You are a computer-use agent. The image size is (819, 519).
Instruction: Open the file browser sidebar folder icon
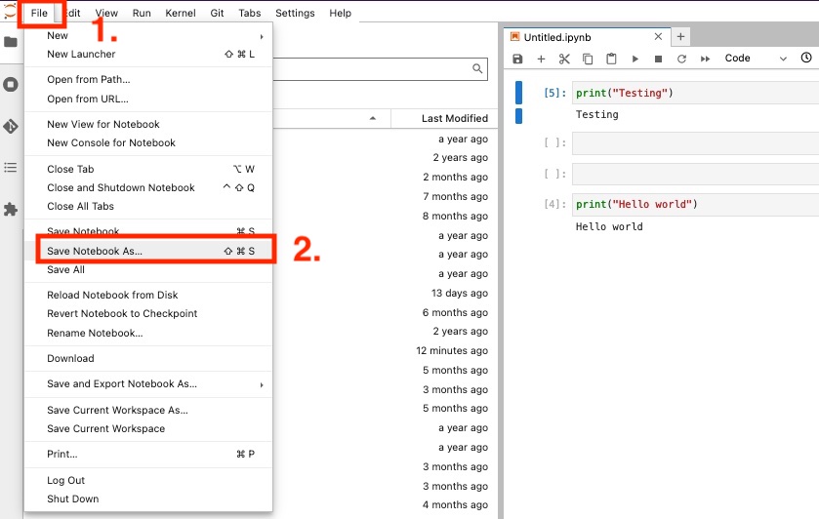click(x=11, y=42)
